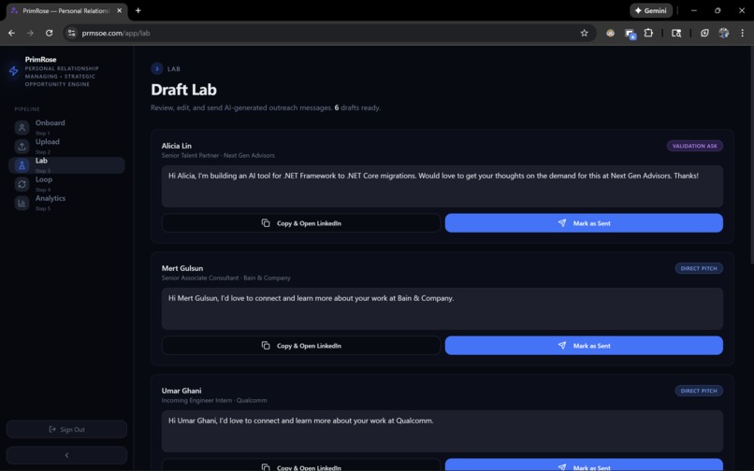
Task: Open the Extensions puzzle icon
Action: 648,33
